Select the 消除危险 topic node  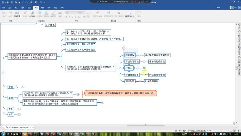click(x=130, y=81)
